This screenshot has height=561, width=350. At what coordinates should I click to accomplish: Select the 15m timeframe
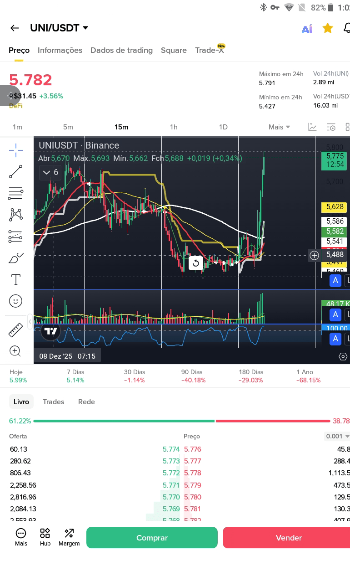[x=121, y=127]
